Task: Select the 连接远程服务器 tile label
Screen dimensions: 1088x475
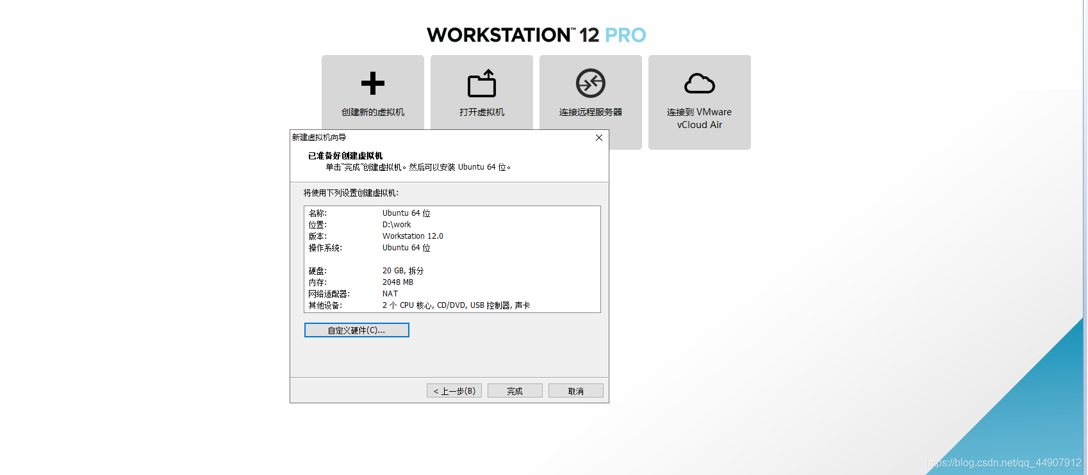Action: [x=591, y=112]
